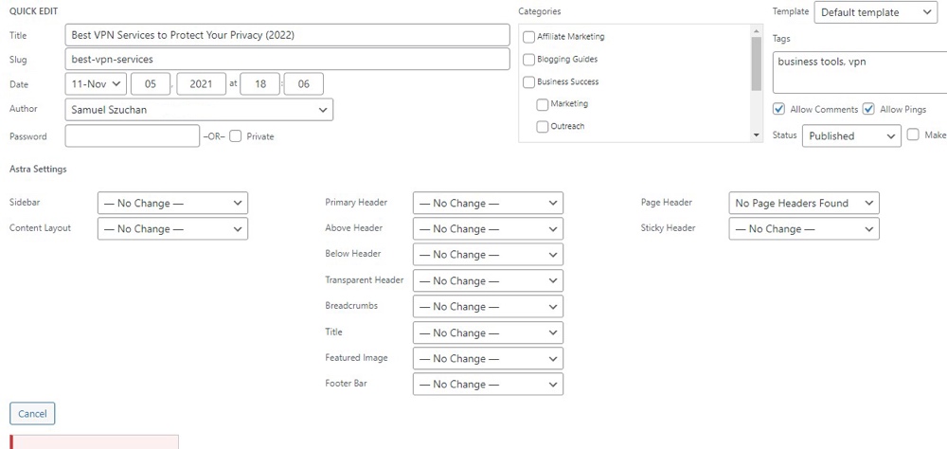Open the Template dropdown
Image resolution: width=947 pixels, height=449 pixels.
[875, 12]
